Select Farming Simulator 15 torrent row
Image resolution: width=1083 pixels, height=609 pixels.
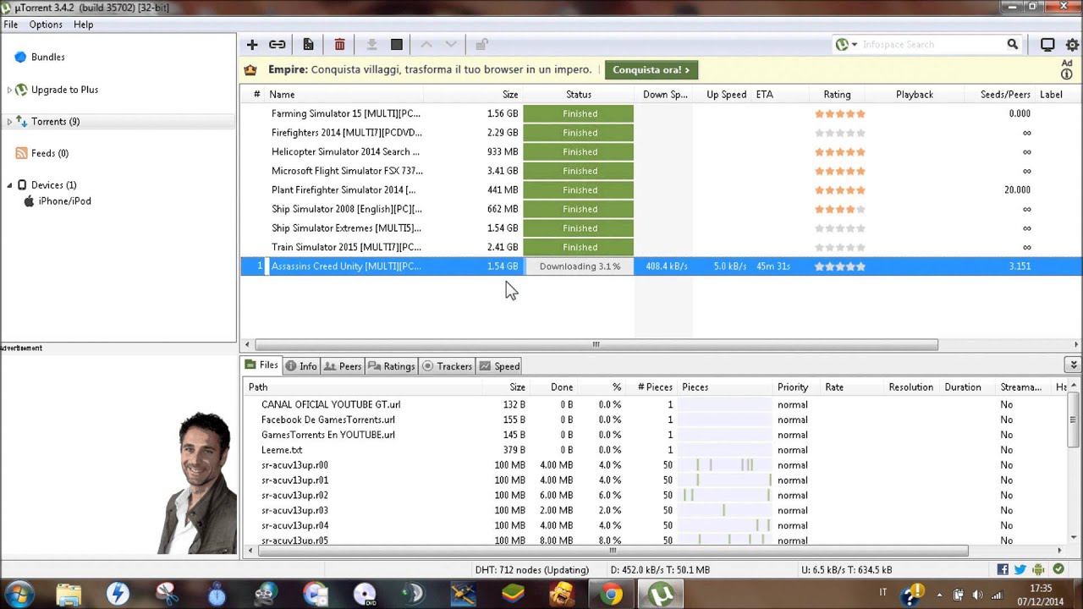pyautogui.click(x=660, y=113)
